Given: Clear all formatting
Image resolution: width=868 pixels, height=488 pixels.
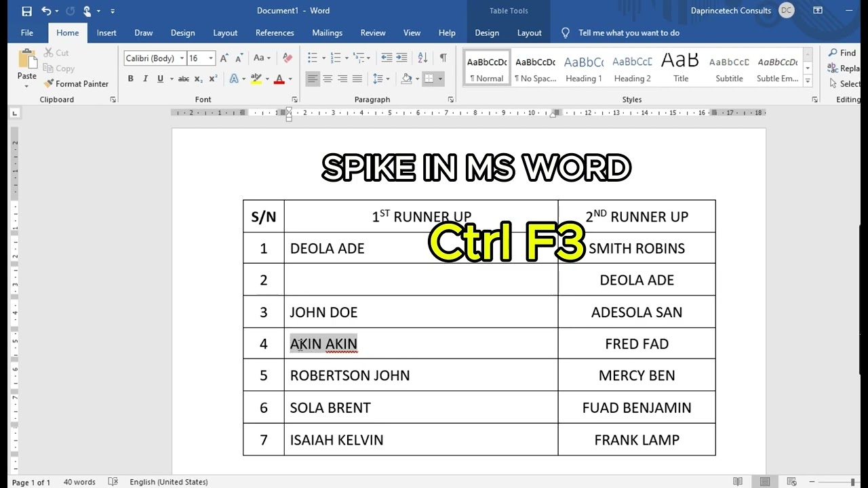Looking at the screenshot, I should 288,58.
